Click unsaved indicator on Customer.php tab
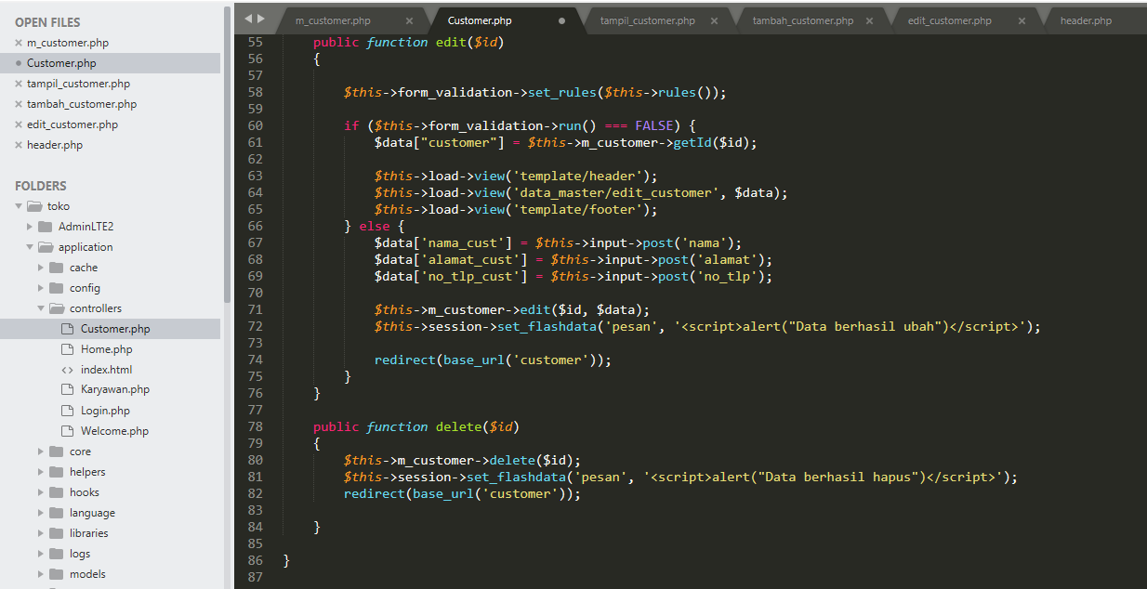The image size is (1147, 589). tap(561, 20)
